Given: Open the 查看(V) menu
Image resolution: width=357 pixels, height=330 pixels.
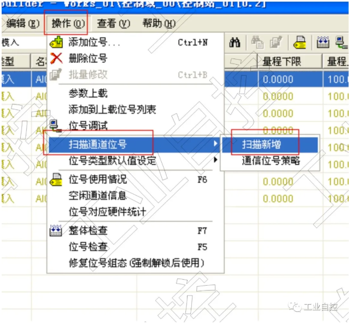Looking at the screenshot, I should click(x=113, y=24).
